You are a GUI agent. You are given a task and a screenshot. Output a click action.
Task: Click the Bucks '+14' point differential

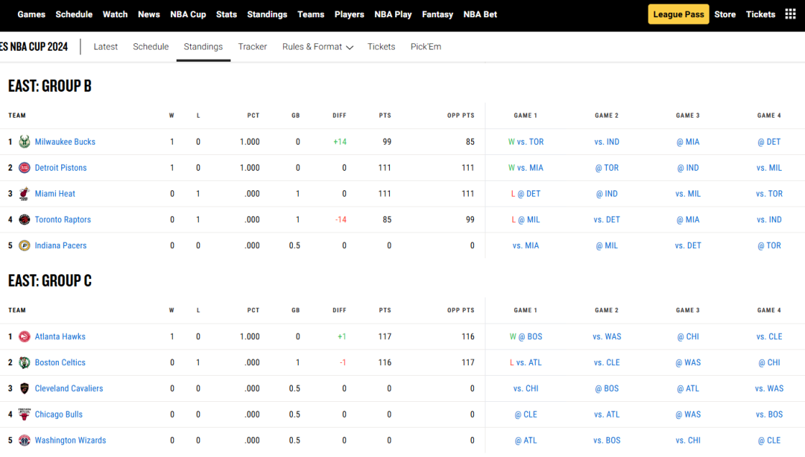pos(340,142)
